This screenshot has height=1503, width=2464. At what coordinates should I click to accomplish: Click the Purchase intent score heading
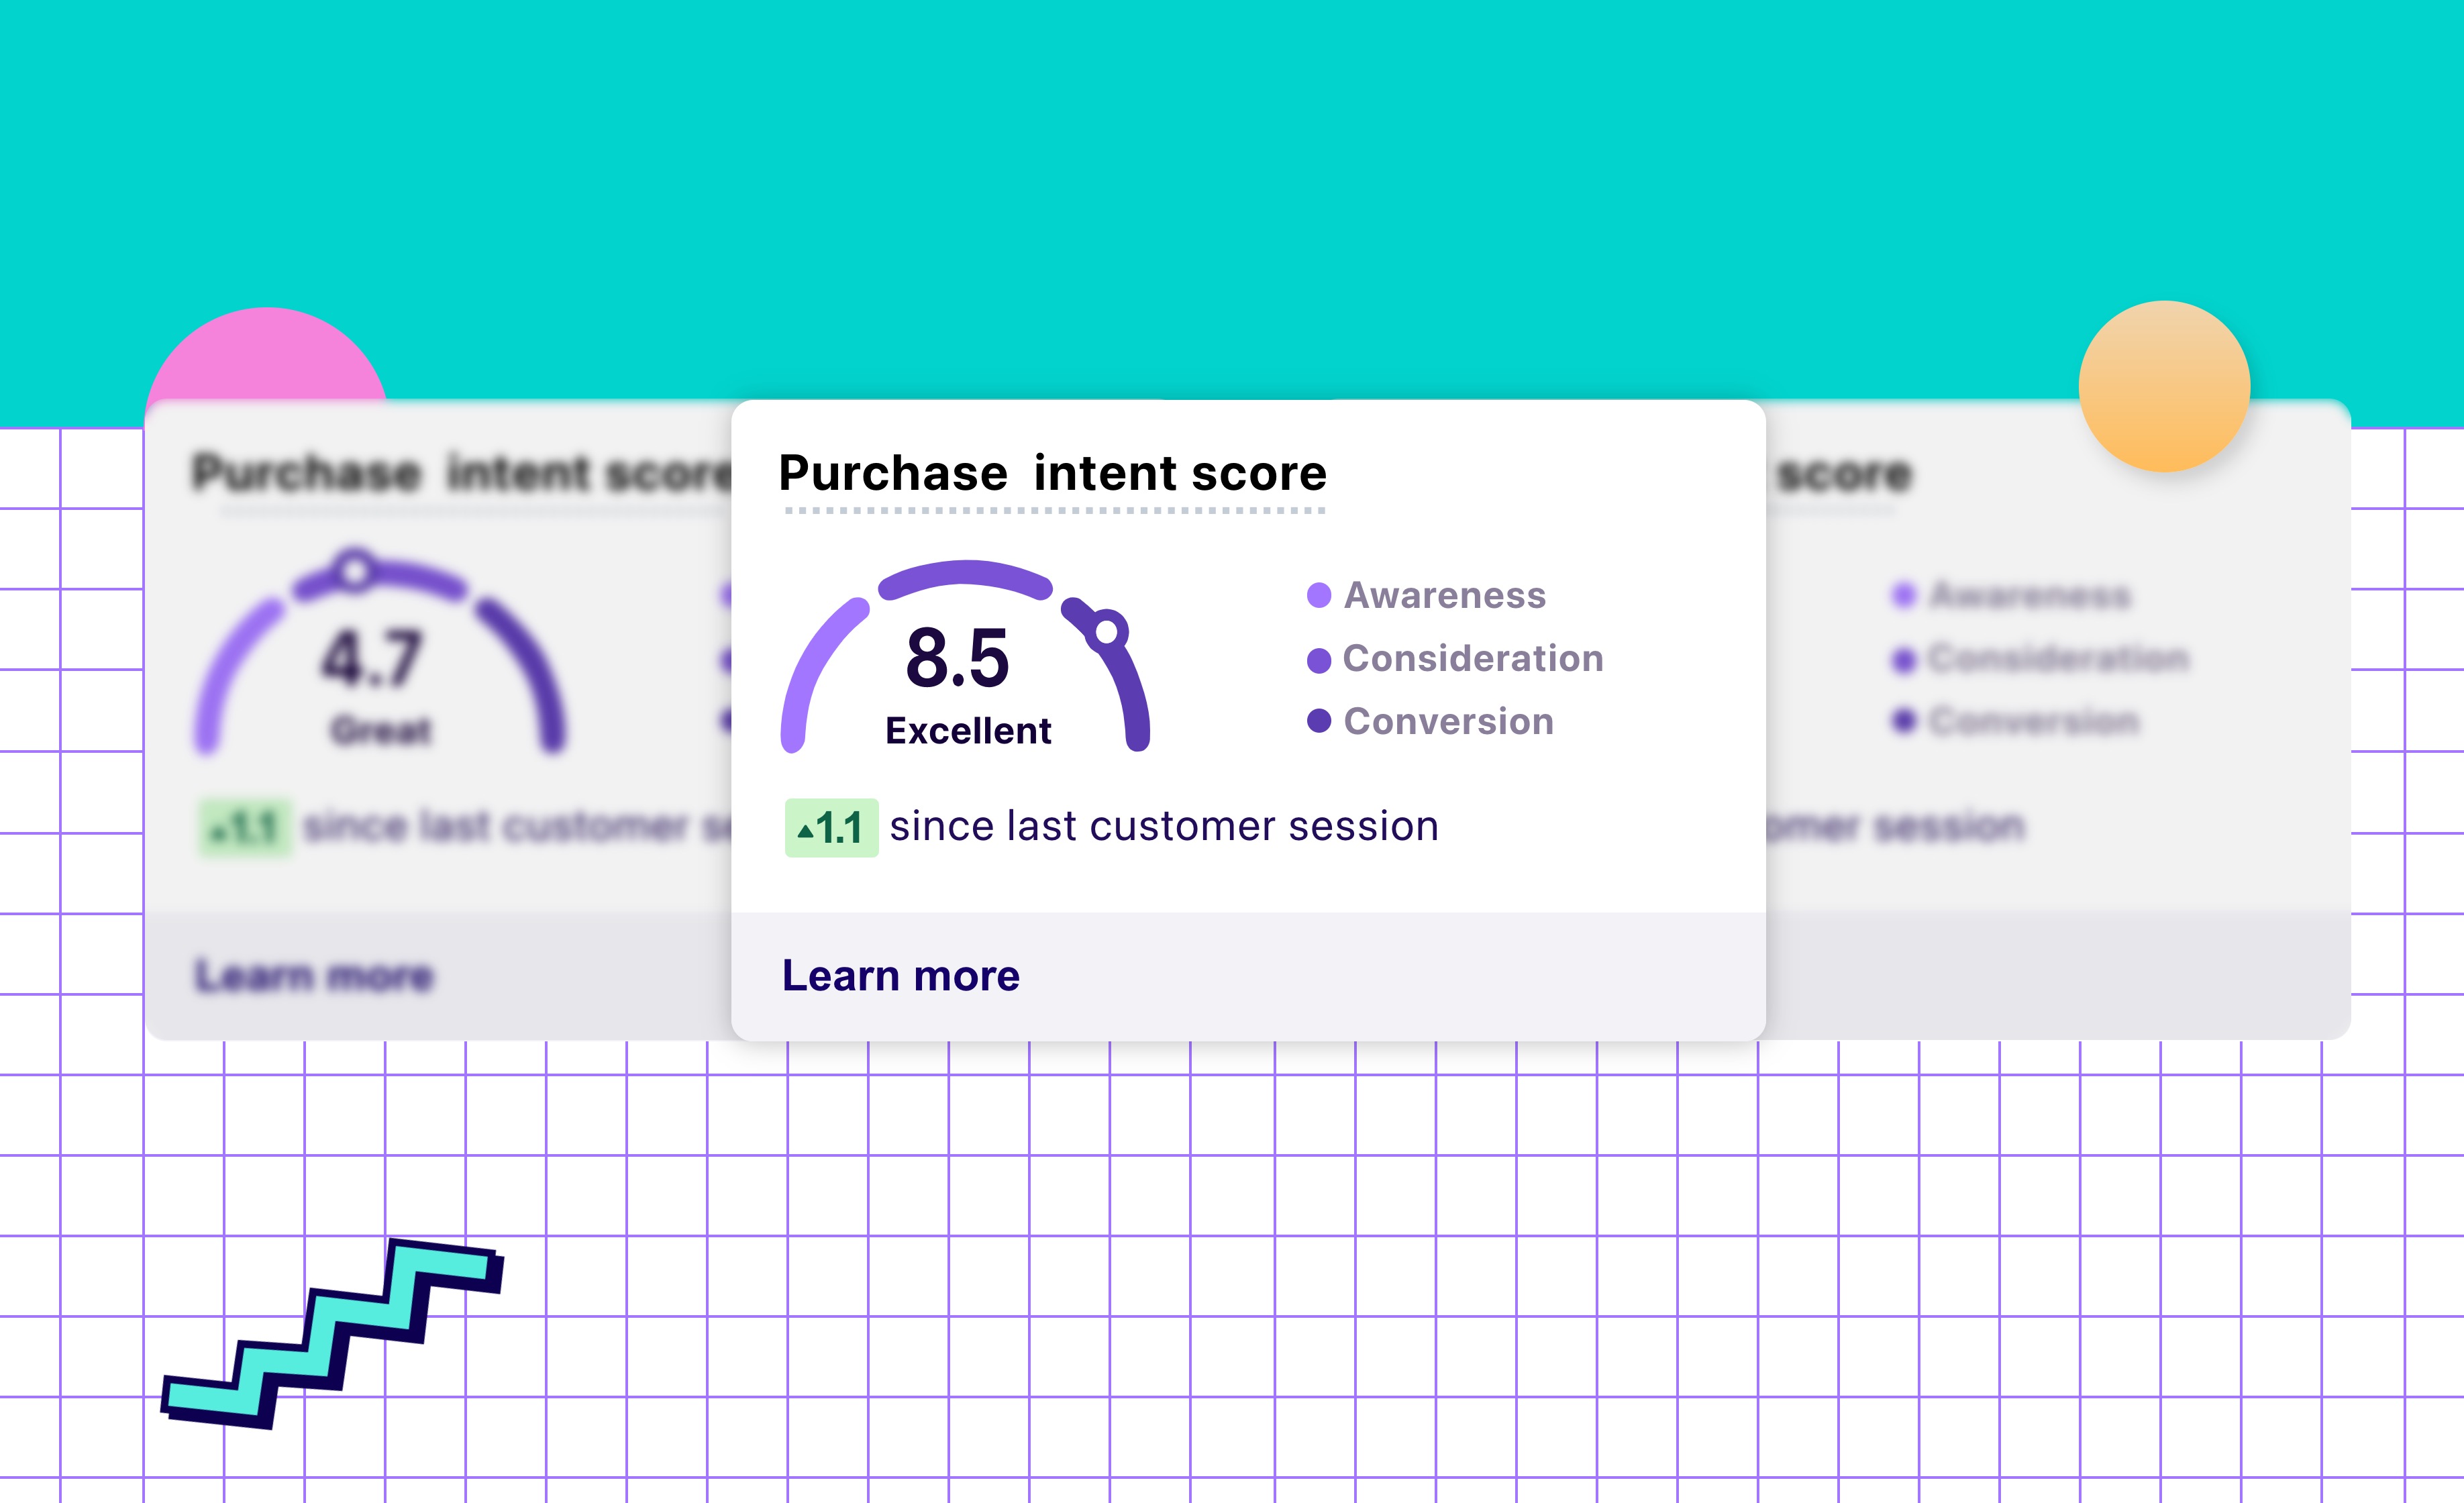[1052, 473]
